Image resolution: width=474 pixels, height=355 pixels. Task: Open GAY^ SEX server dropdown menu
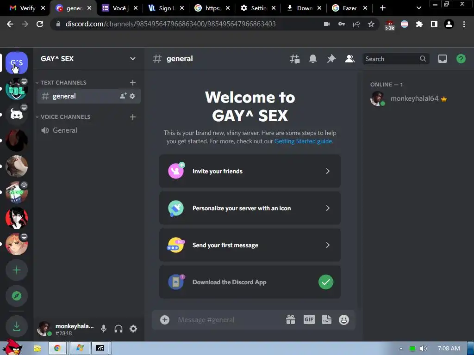click(x=132, y=59)
